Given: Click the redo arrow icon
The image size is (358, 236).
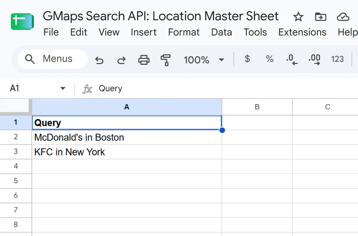Looking at the screenshot, I should pyautogui.click(x=121, y=60).
